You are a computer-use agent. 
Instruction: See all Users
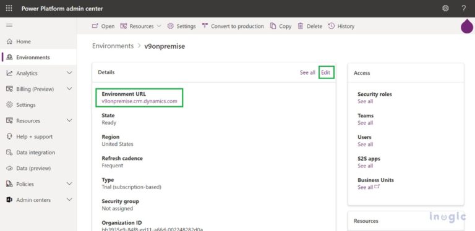click(365, 145)
